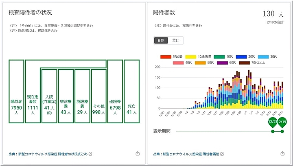
Task: Switch to the 日別 tab
Action: (x=161, y=40)
